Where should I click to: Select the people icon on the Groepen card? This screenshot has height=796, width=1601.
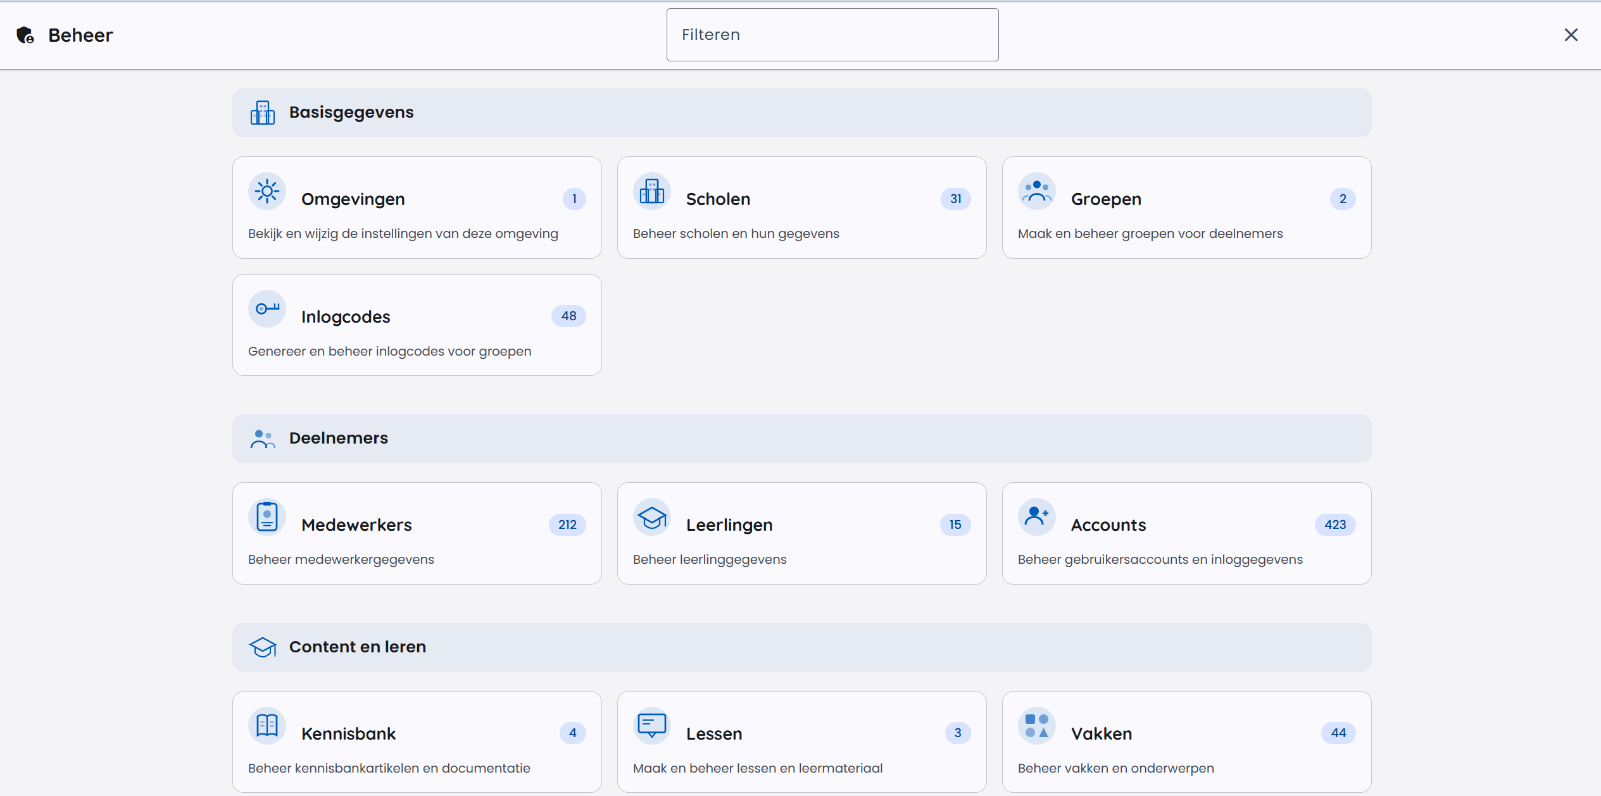1036,191
